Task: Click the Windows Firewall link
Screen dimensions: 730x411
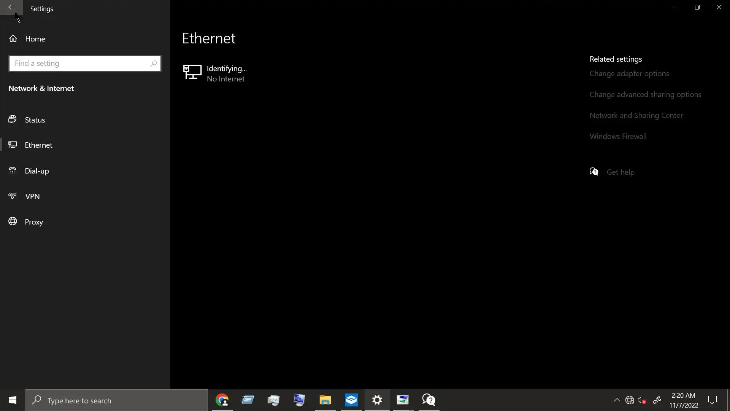Action: (x=617, y=136)
